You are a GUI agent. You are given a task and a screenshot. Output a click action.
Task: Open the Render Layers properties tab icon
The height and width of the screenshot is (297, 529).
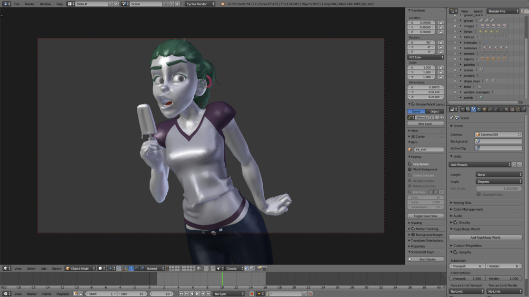point(468,109)
